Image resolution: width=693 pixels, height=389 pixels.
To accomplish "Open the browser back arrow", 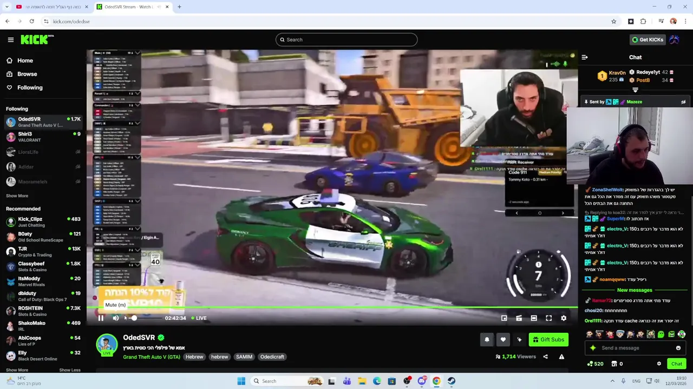I will click(8, 22).
